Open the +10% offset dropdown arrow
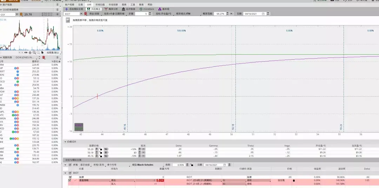Image resolution: width=379 pixels, height=188 pixels. [143, 149]
